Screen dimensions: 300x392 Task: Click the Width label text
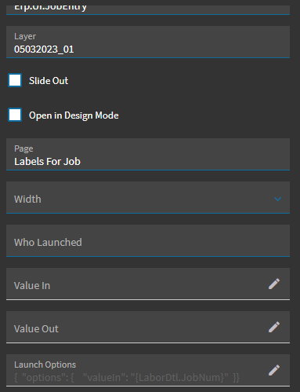click(27, 200)
